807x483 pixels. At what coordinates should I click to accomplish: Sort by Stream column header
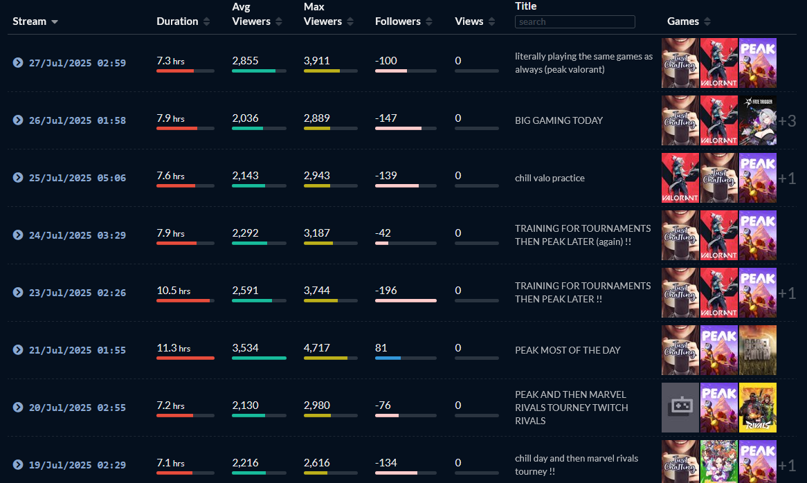35,21
